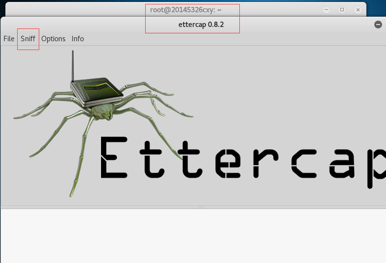This screenshot has width=386, height=263.
Task: Open the File menu in ettercap
Action: pyautogui.click(x=9, y=39)
